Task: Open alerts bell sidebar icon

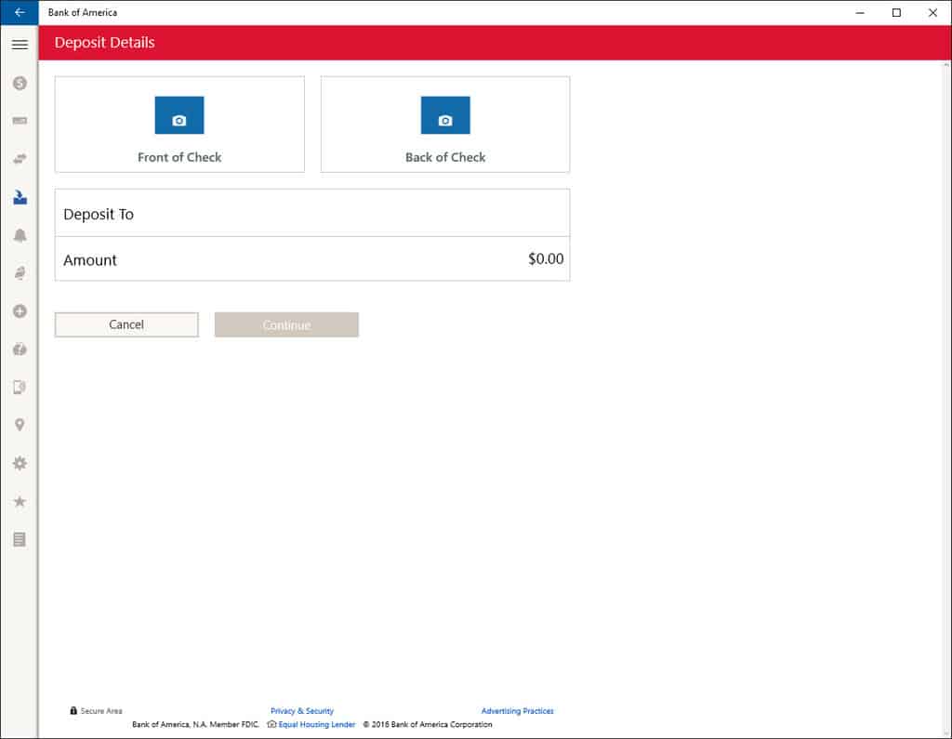Action: [x=20, y=235]
